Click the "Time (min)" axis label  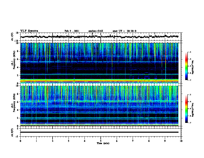(103, 143)
